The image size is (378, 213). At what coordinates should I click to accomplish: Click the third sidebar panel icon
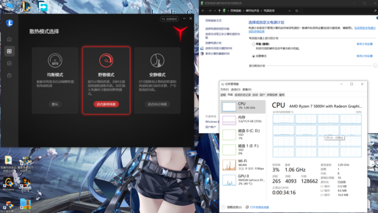pyautogui.click(x=9, y=63)
